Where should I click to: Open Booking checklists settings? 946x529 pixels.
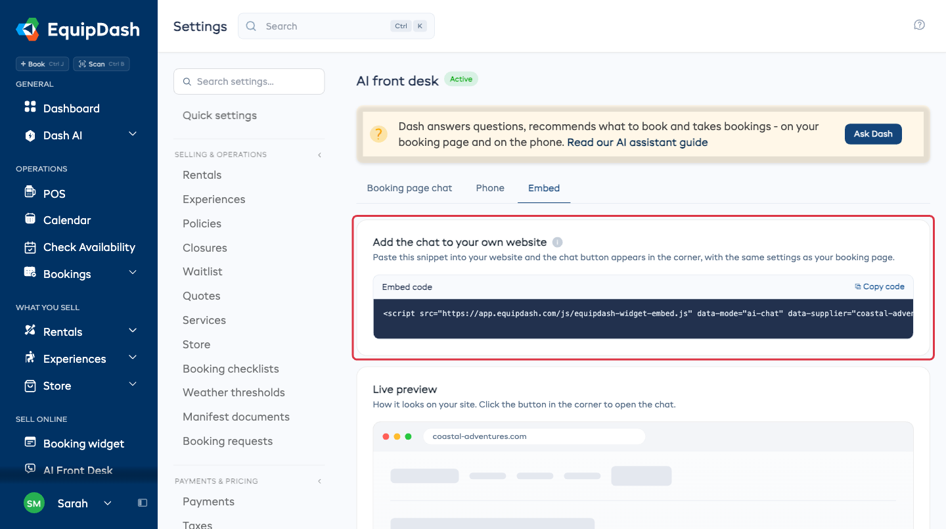[231, 369]
